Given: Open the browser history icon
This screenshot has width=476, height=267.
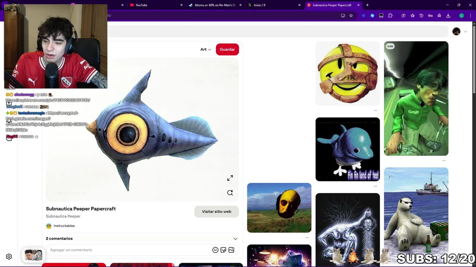Looking at the screenshot, I should point(421,16).
